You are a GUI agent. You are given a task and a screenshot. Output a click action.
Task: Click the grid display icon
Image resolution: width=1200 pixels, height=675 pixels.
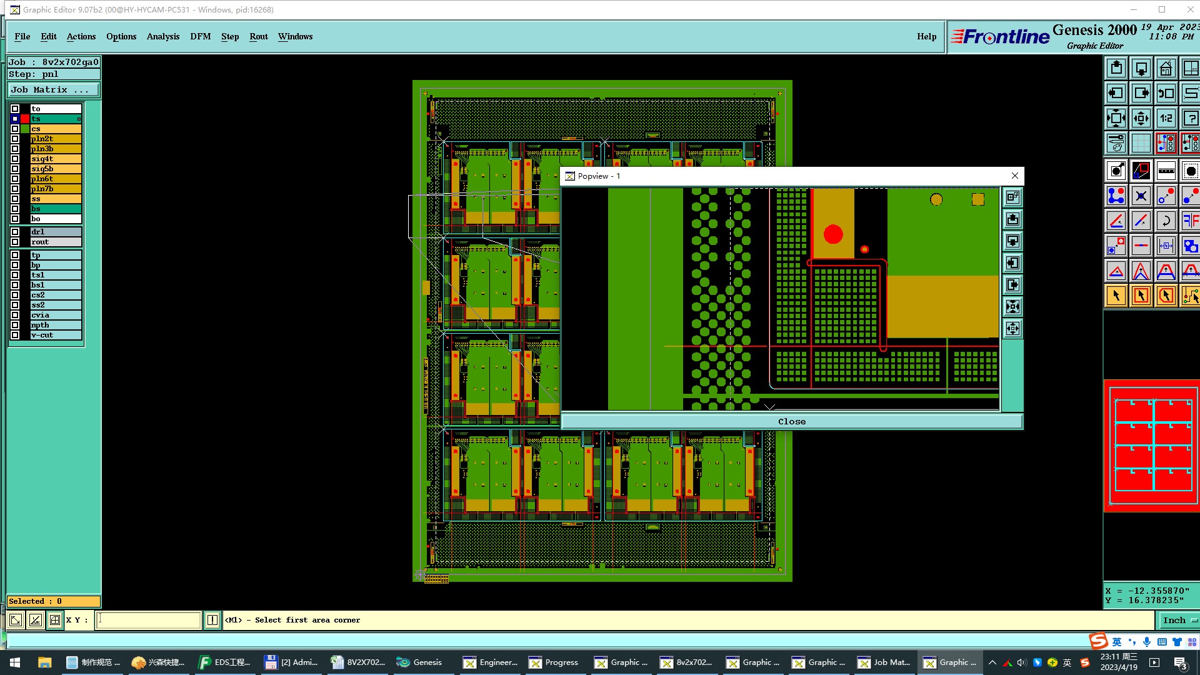[1141, 143]
